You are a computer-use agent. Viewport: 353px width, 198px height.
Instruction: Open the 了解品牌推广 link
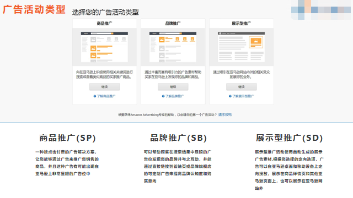pos(174,96)
